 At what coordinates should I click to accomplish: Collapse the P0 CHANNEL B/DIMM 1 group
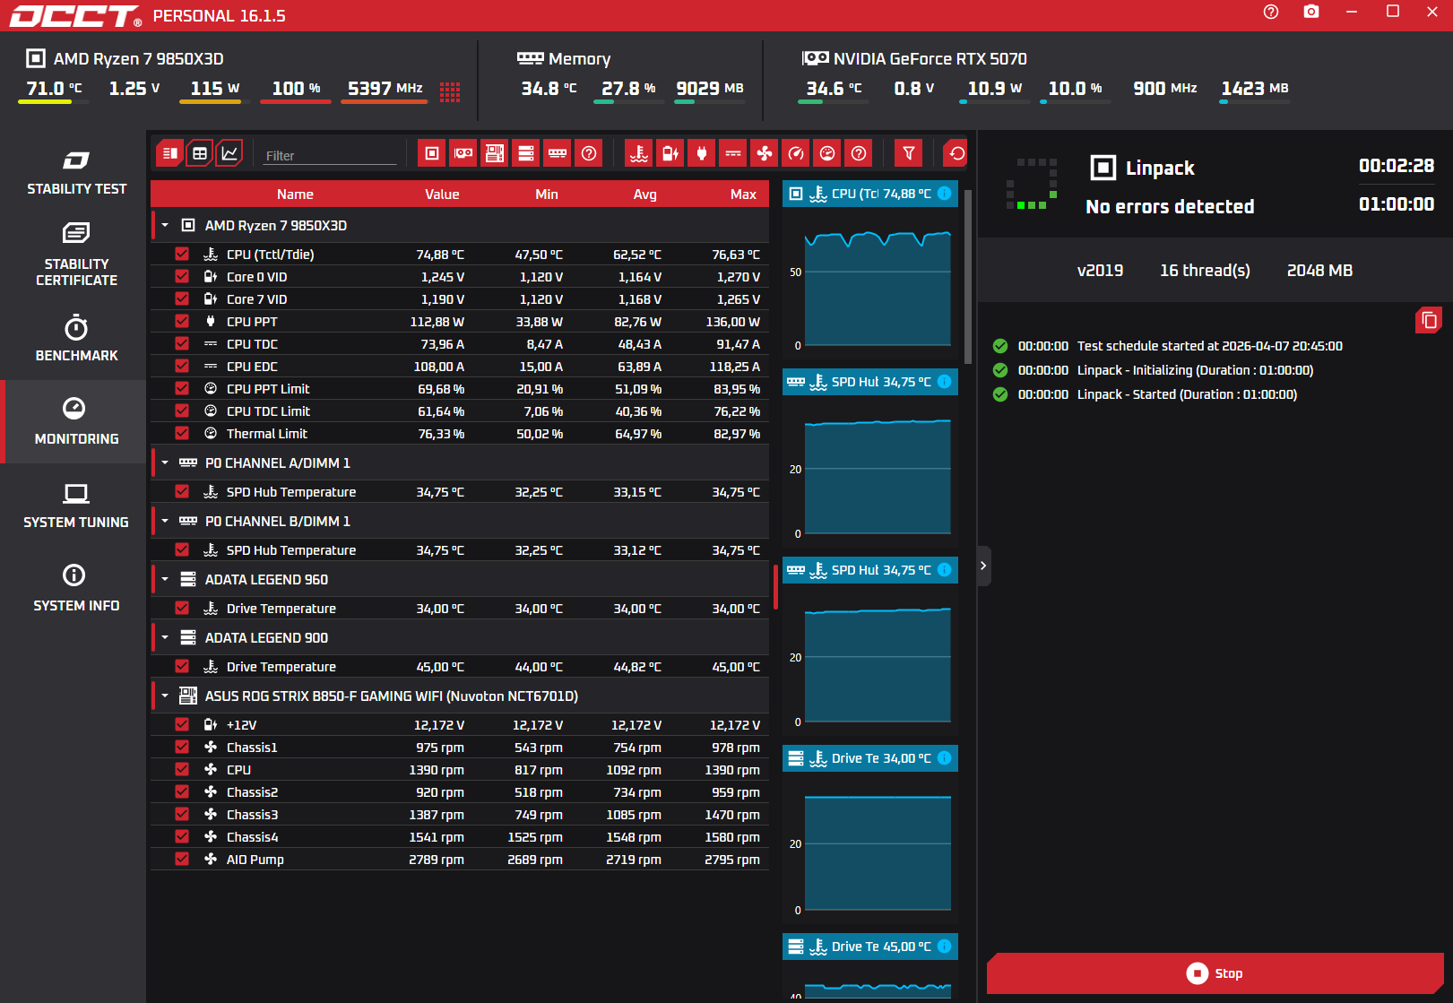coord(165,521)
